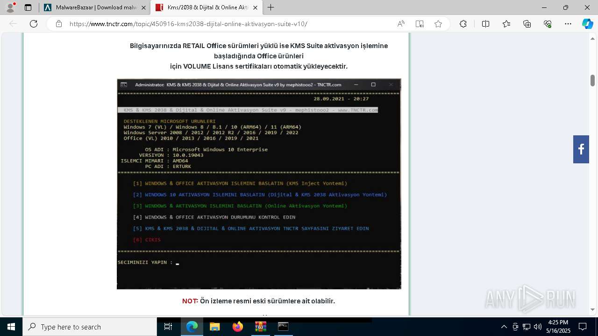Open Command Prompt from taskbar
This screenshot has height=336, width=598.
pyautogui.click(x=283, y=327)
